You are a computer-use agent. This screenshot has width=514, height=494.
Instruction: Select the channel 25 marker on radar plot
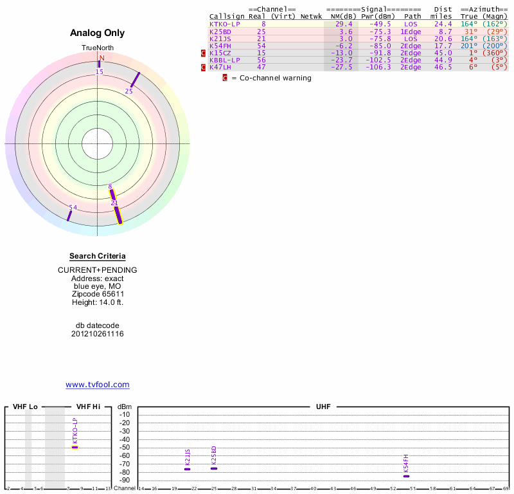pos(135,80)
